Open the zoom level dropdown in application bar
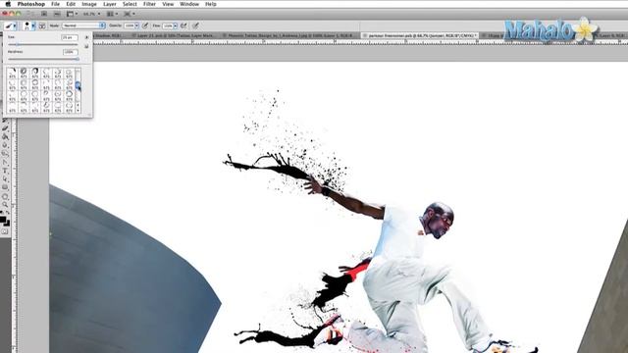628x353 pixels. click(92, 14)
